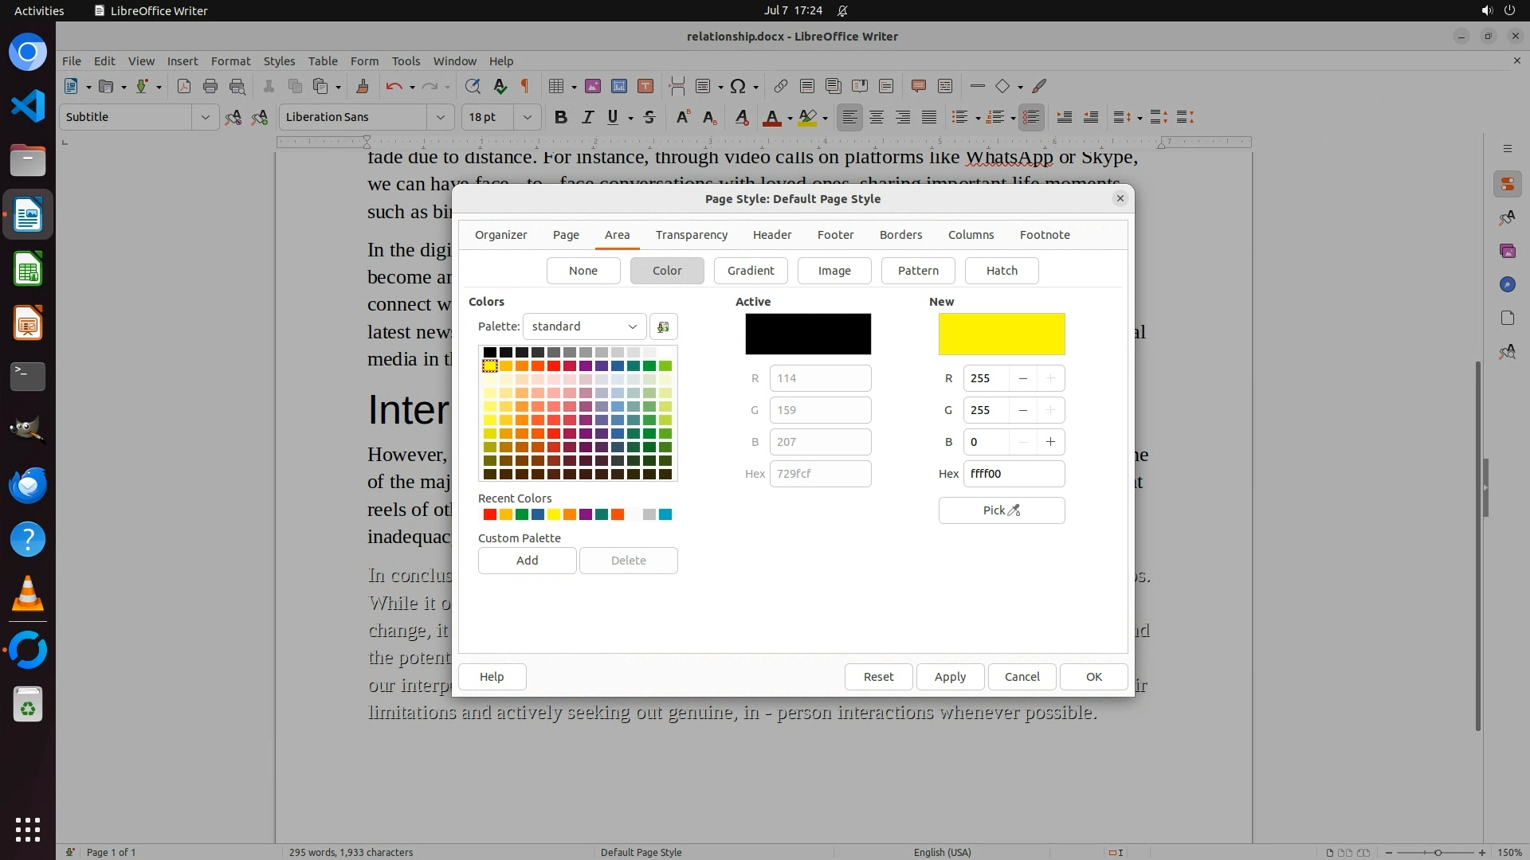Open the sidebar Navigator icon

pos(1507,284)
